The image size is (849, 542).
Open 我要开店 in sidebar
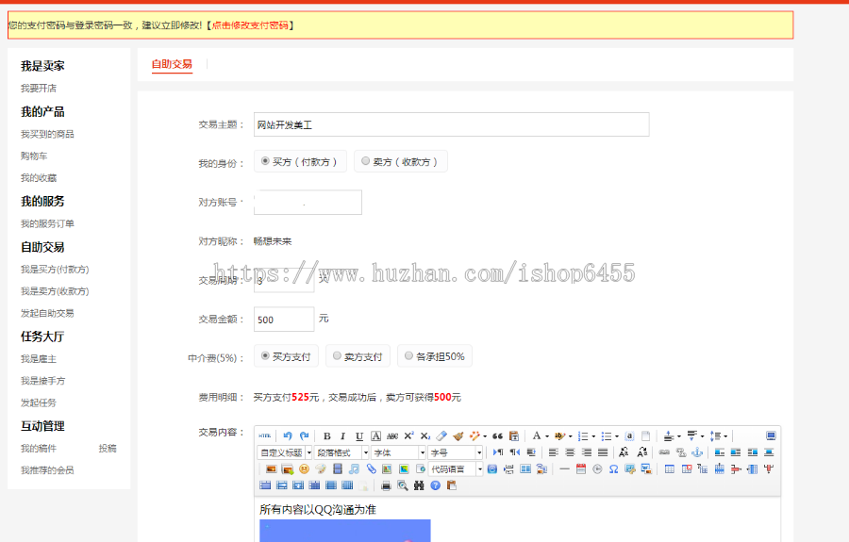coord(39,89)
